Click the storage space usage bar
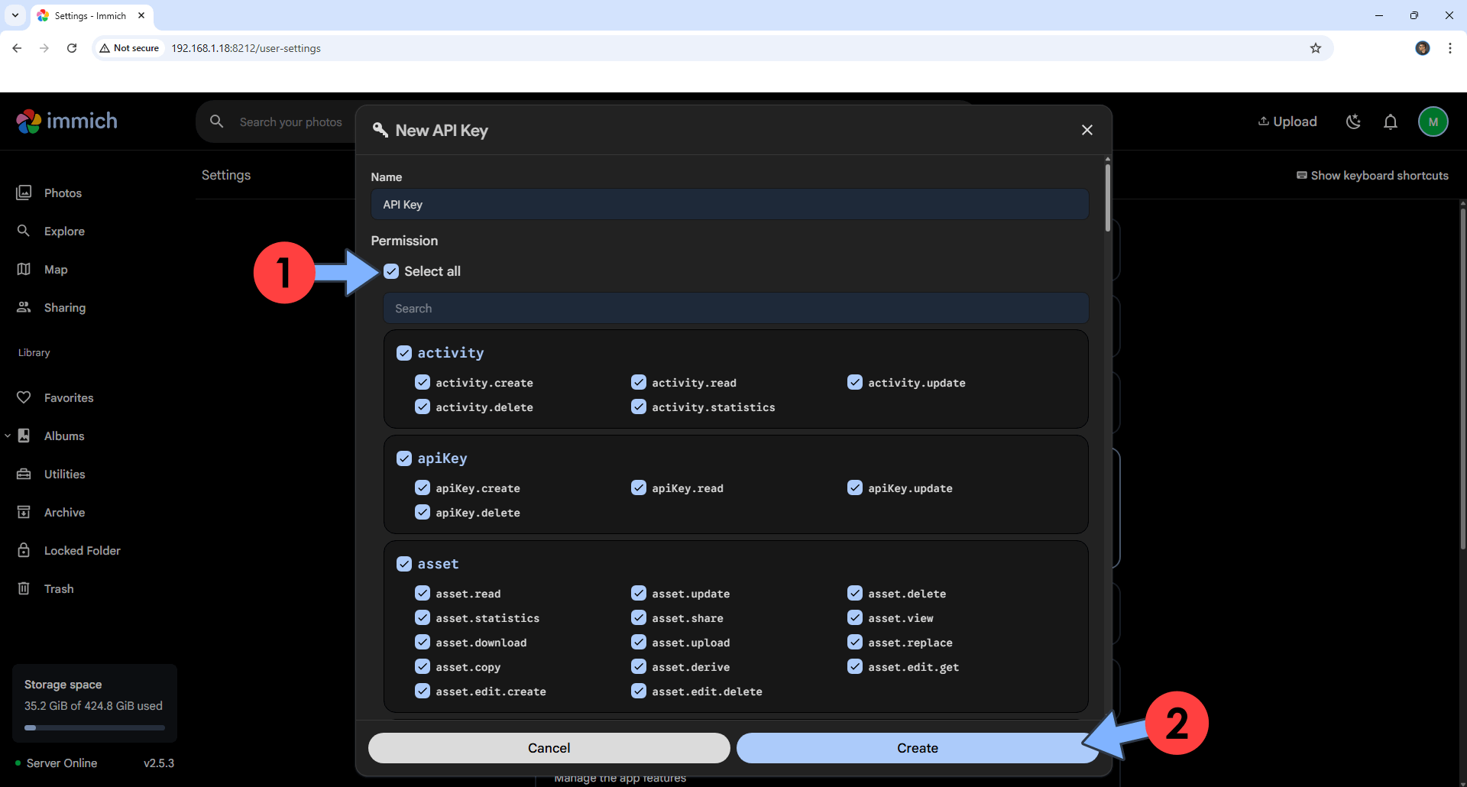This screenshot has width=1467, height=787. click(x=94, y=727)
